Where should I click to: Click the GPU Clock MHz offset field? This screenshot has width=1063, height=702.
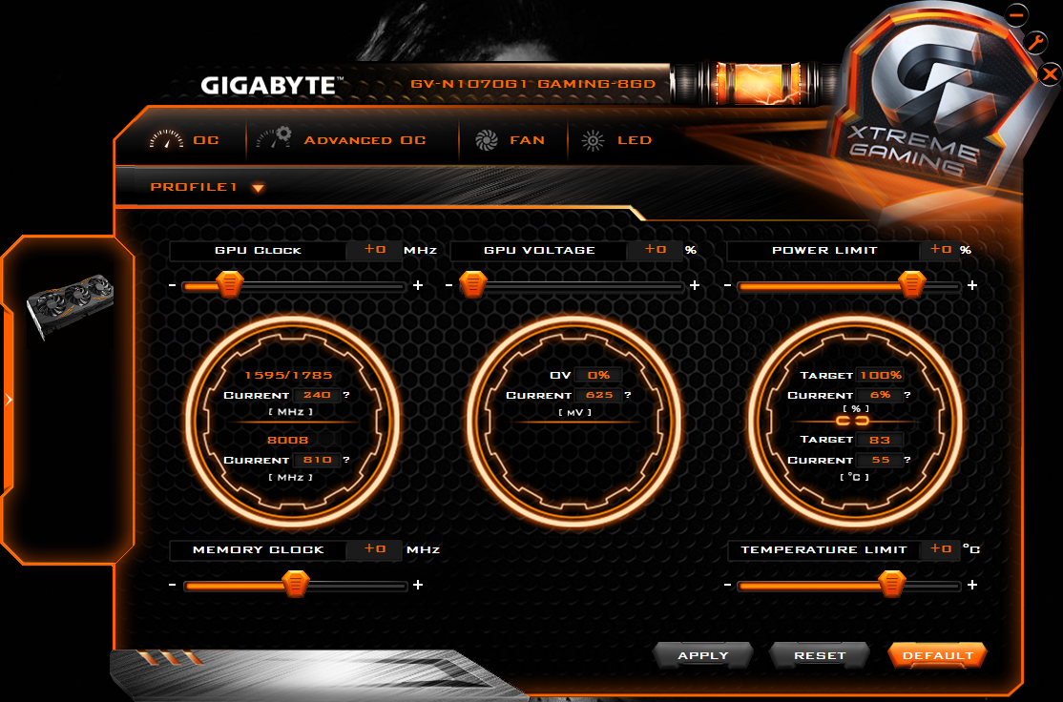point(374,249)
